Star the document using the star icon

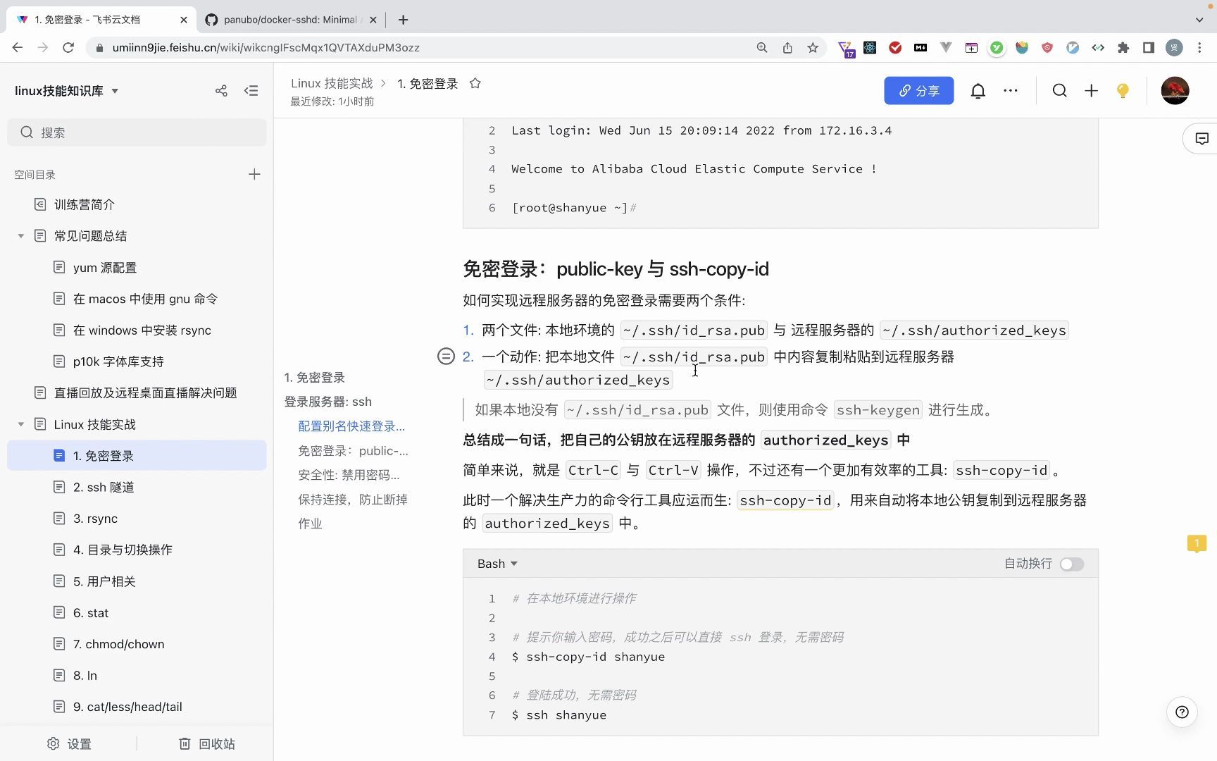475,83
